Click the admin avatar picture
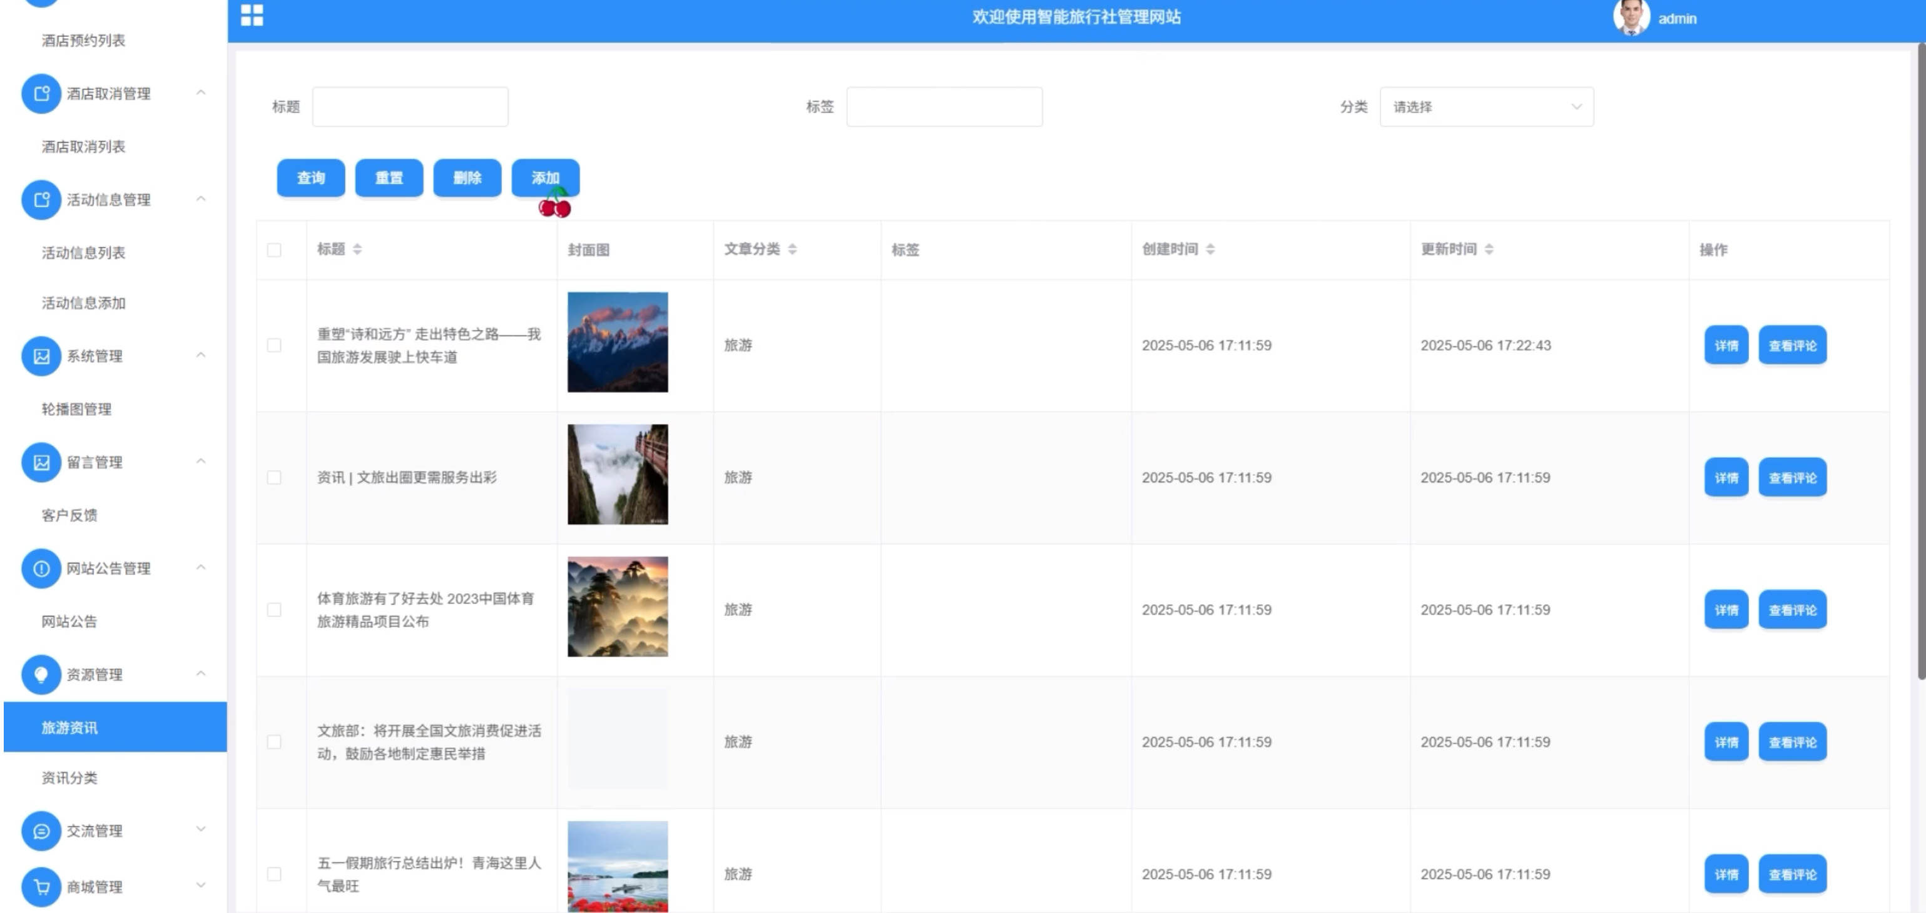 point(1631,17)
